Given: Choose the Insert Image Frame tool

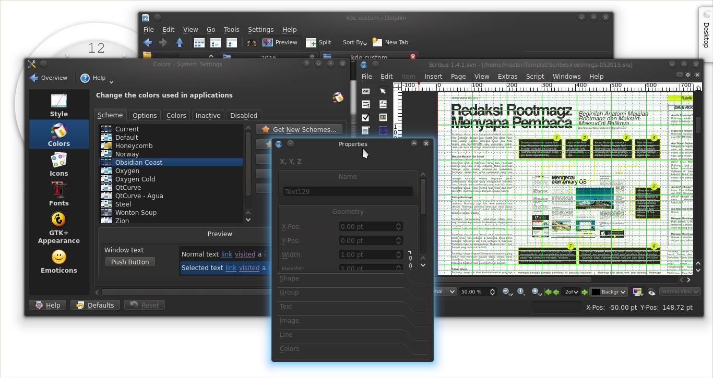Looking at the screenshot, I should click(383, 117).
